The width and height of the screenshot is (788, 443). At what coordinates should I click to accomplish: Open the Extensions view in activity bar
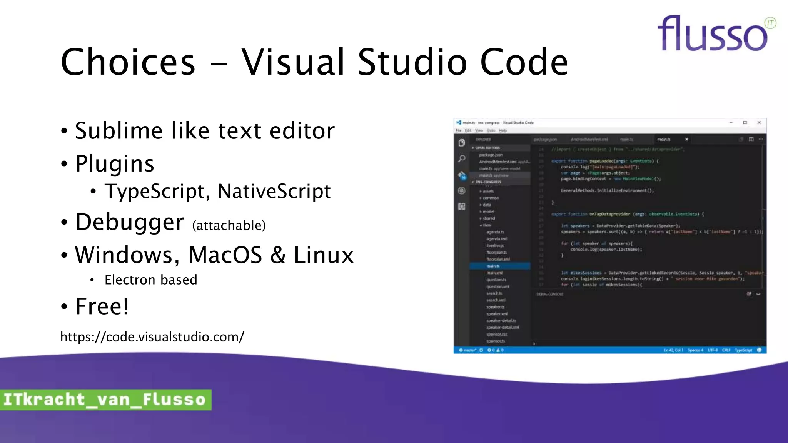(x=462, y=207)
